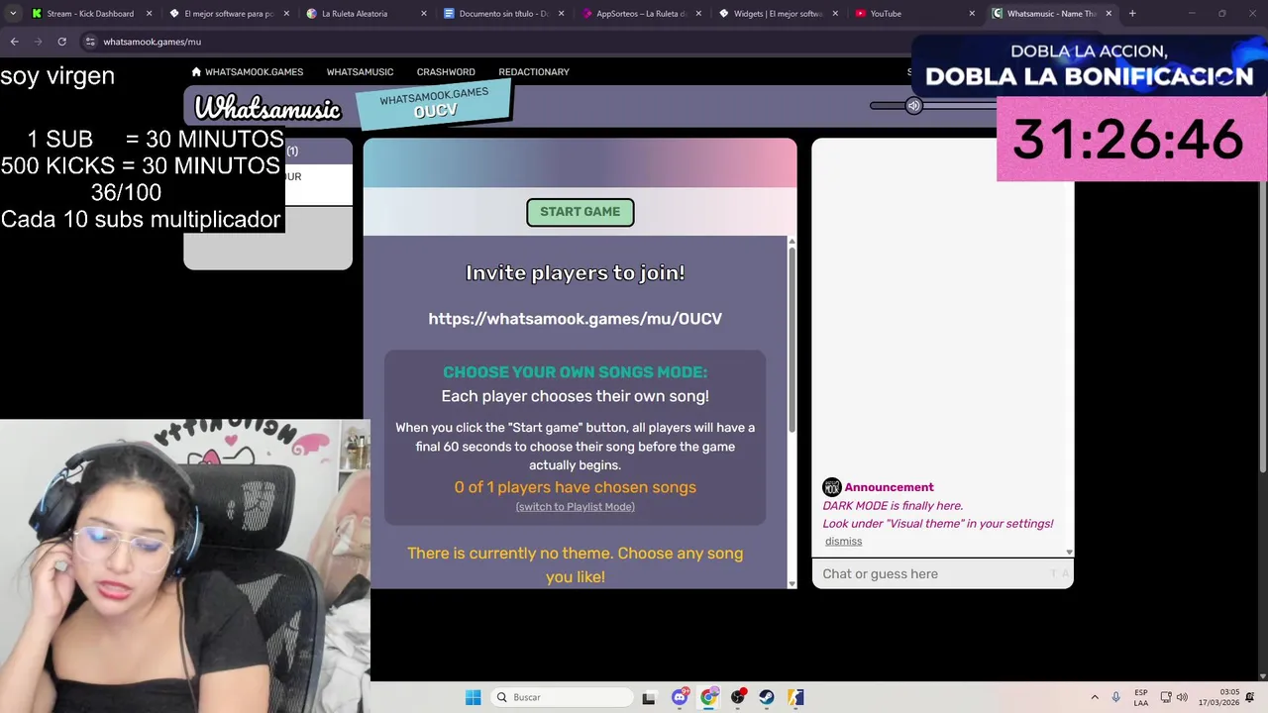Click the taskbar Buscar search box
The width and height of the screenshot is (1268, 713).
(x=563, y=697)
